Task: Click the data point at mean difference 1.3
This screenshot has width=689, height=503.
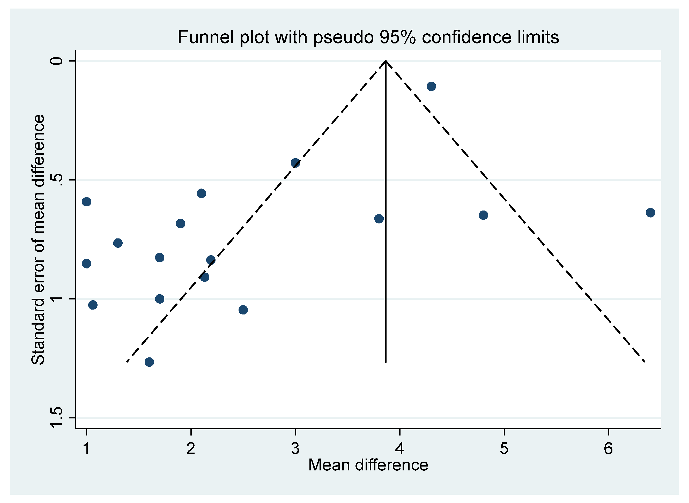Action: click(118, 243)
